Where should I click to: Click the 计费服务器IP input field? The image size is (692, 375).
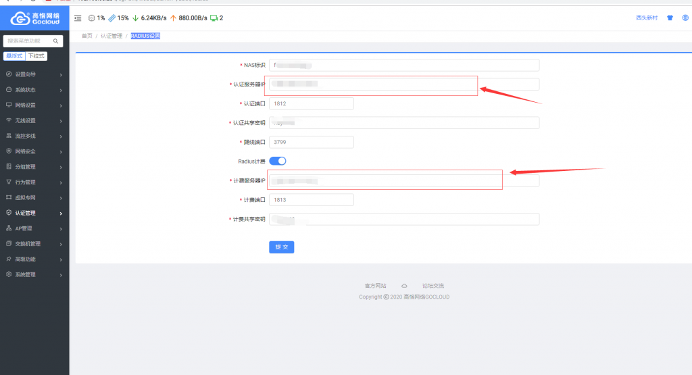tap(404, 180)
